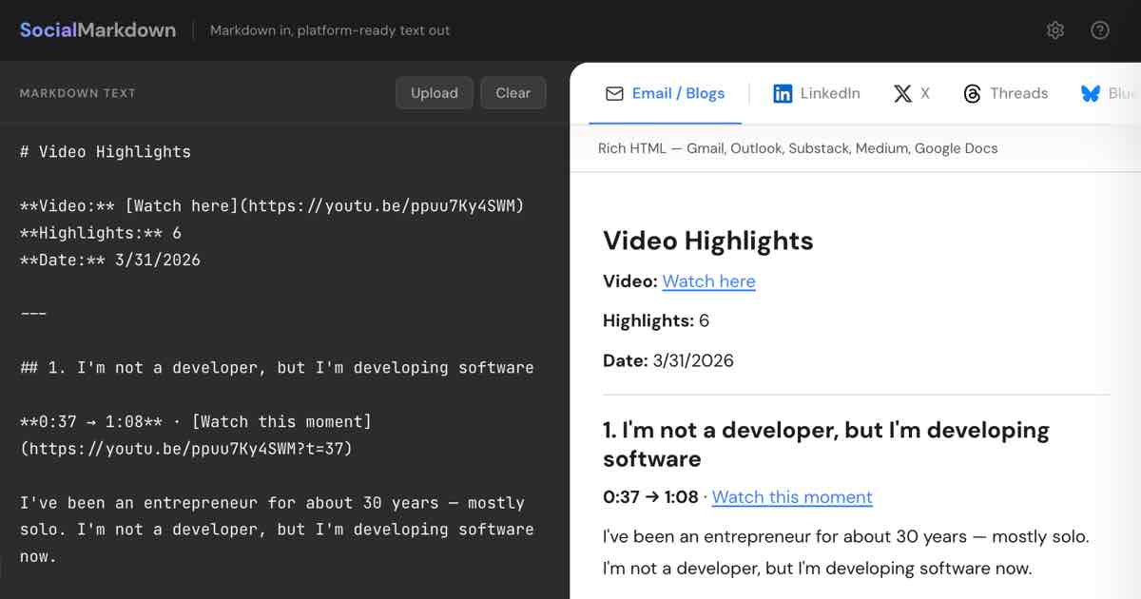Select the LinkedIn logo icon
Image resolution: width=1141 pixels, height=599 pixels.
783,93
